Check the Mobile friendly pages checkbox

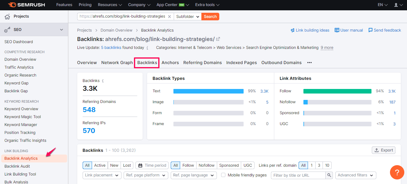pos(223,175)
